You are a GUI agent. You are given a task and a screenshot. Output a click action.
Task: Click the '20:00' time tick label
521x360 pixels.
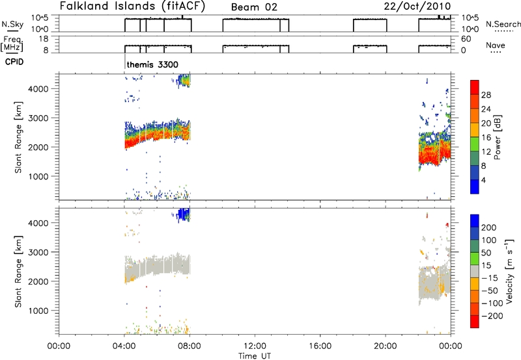(x=386, y=346)
